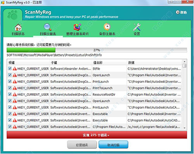This screenshot has width=194, height=154.
Task: Click warning icon of Executable Inventor row
Action: pyautogui.click(x=15, y=114)
